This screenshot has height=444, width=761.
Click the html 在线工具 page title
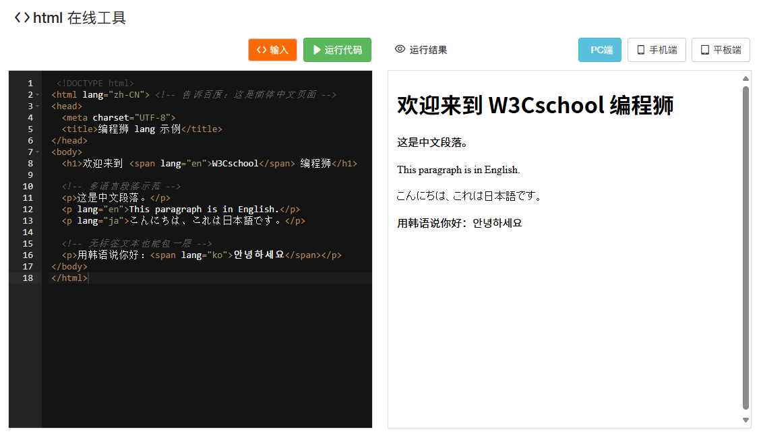[x=79, y=18]
